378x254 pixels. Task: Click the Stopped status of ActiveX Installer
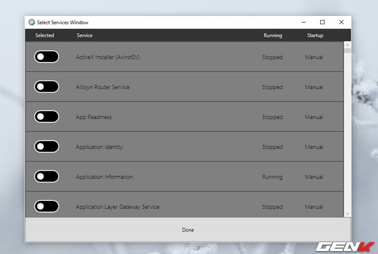[x=272, y=57]
